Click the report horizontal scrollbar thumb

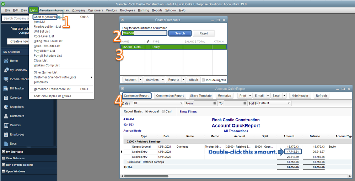tap(146, 176)
